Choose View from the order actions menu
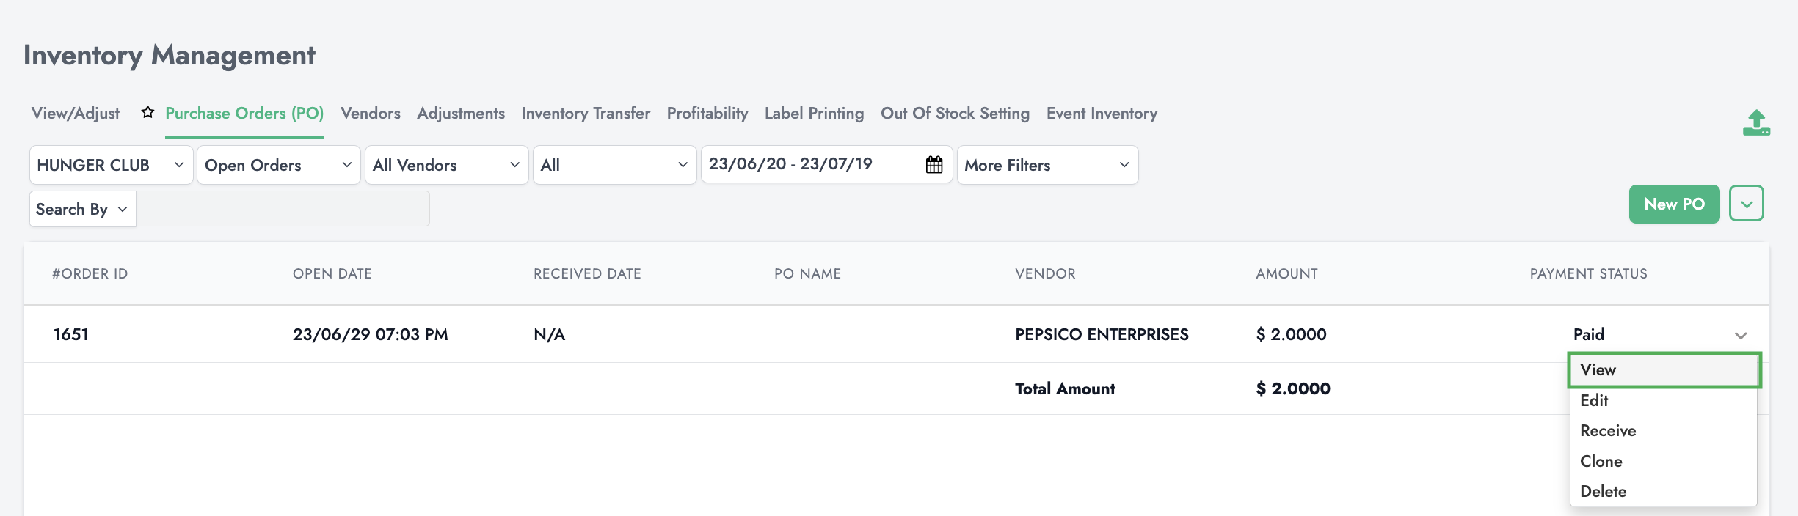This screenshot has height=516, width=1798. pos(1598,370)
